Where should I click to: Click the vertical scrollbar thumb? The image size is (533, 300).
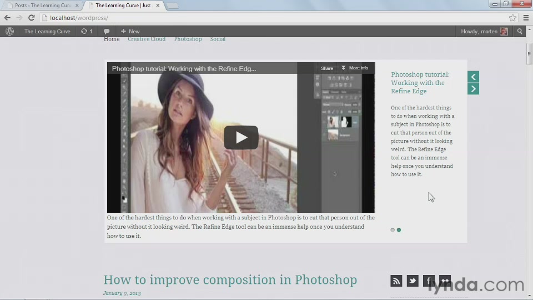click(x=529, y=53)
